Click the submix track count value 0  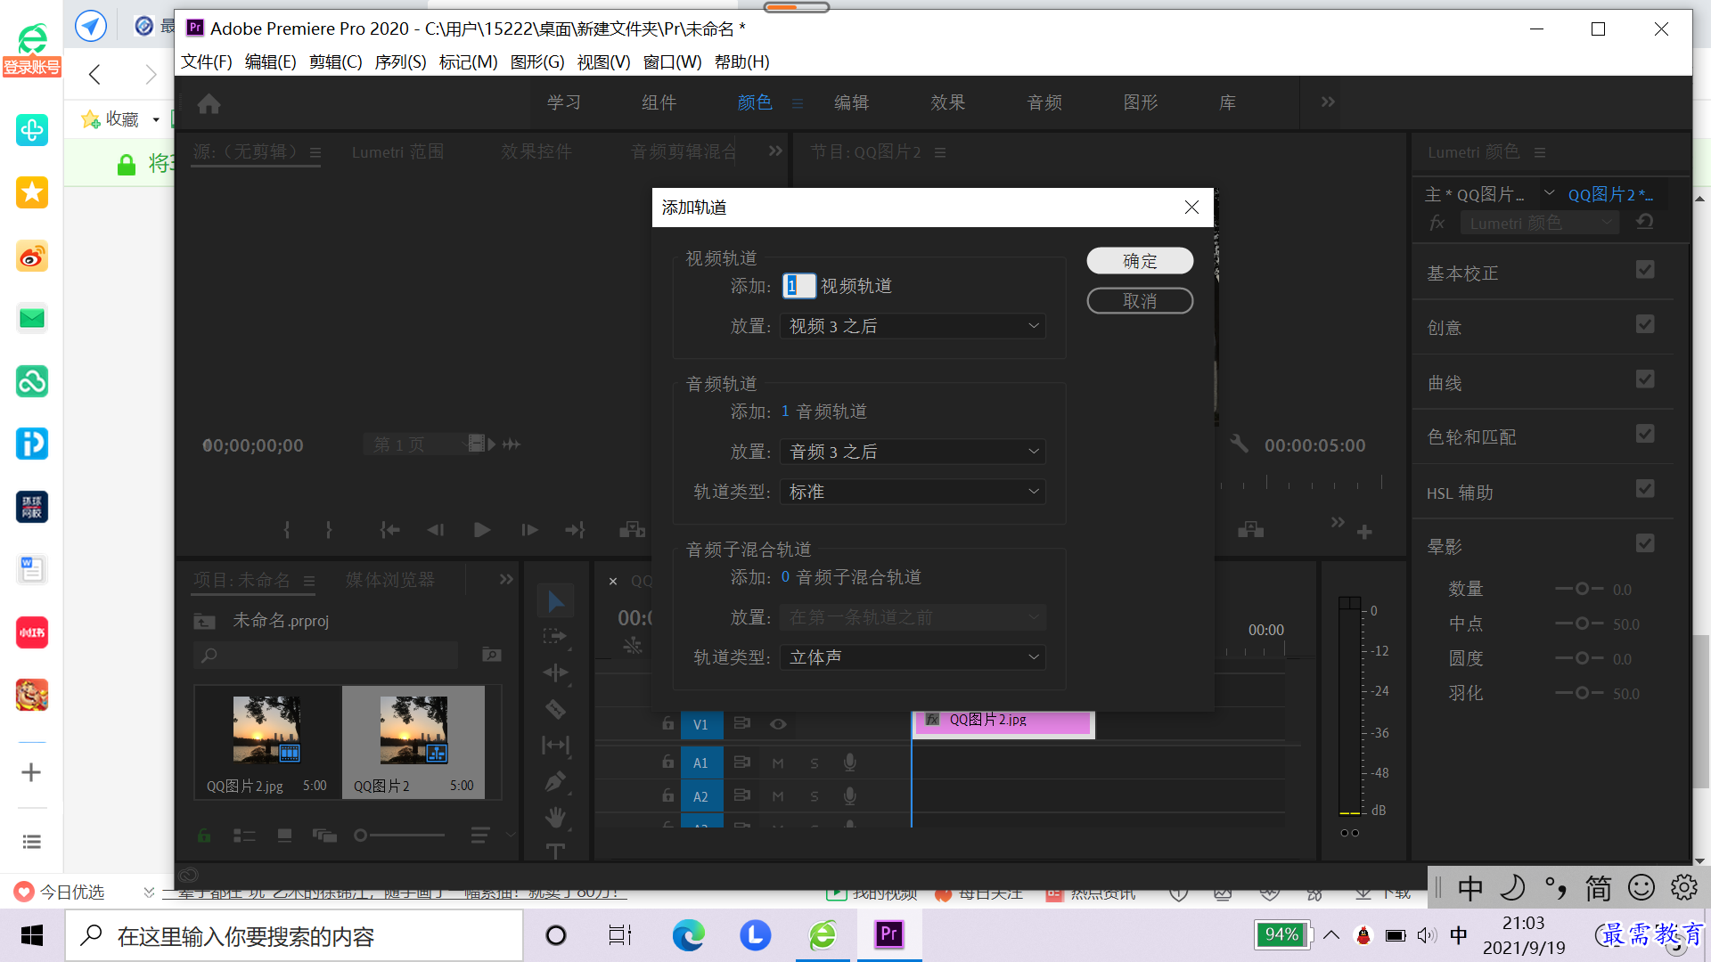pos(785,577)
